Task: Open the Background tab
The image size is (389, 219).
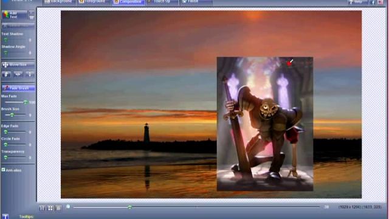Action: click(x=59, y=2)
